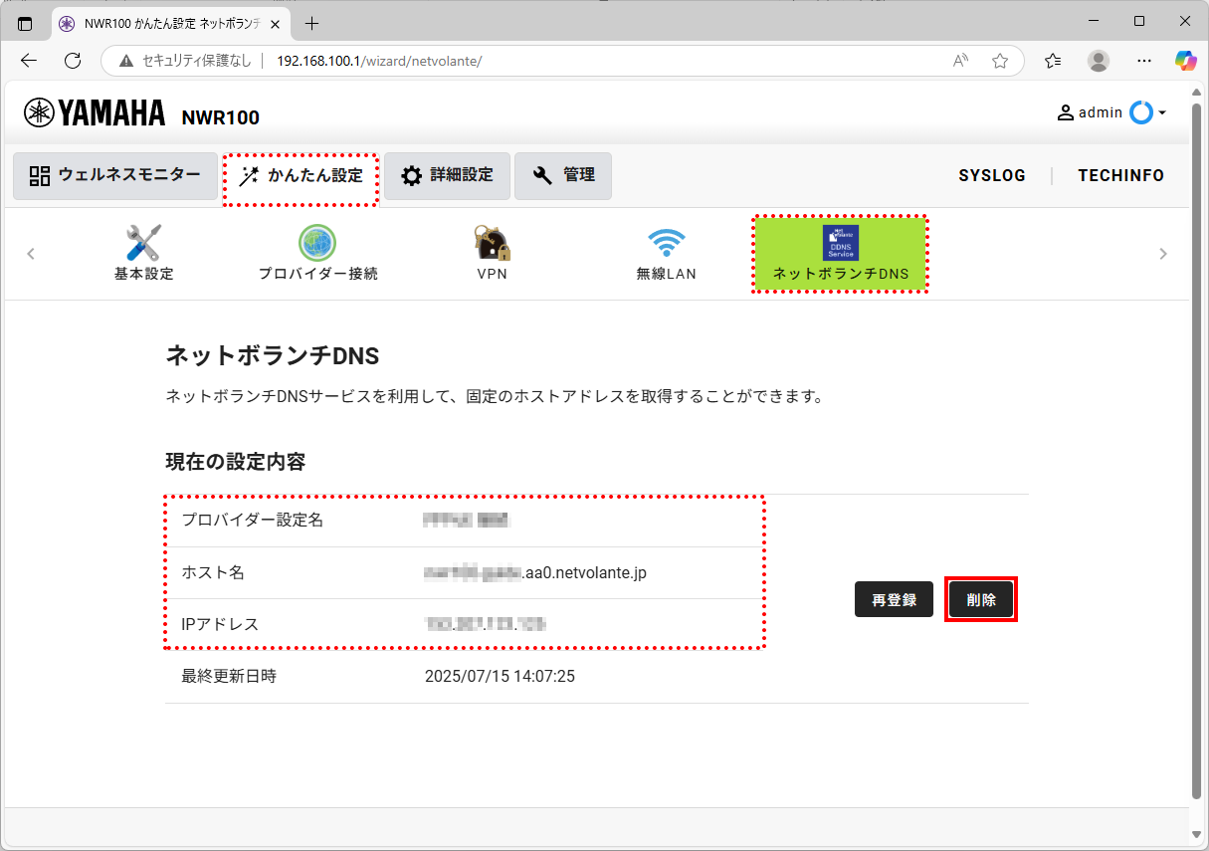Viewport: 1209px width, 851px height.
Task: Select the 無線LAN Wi-Fi icon
Action: pos(666,244)
